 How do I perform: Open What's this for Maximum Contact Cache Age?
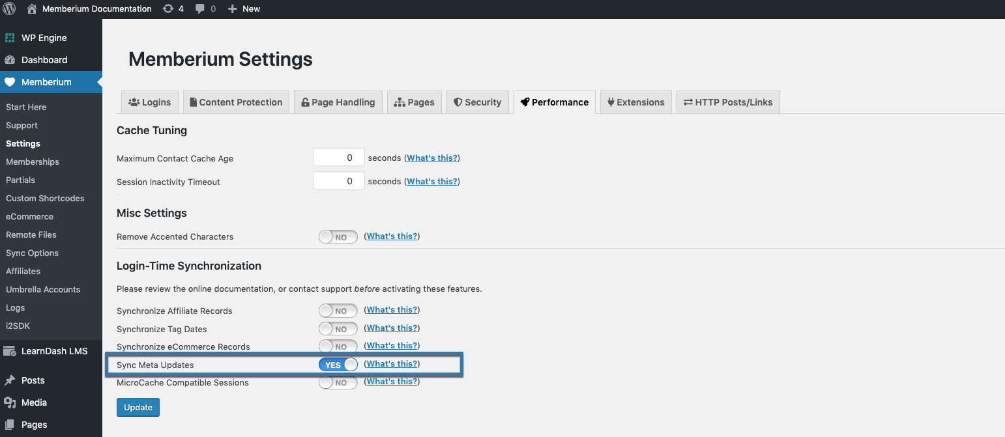pos(432,158)
